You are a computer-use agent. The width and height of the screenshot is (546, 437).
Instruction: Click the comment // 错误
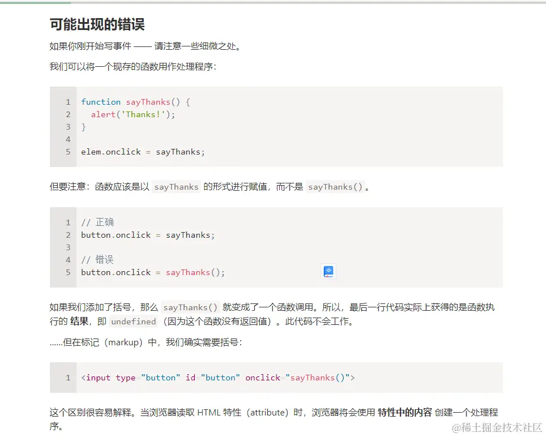click(x=97, y=260)
